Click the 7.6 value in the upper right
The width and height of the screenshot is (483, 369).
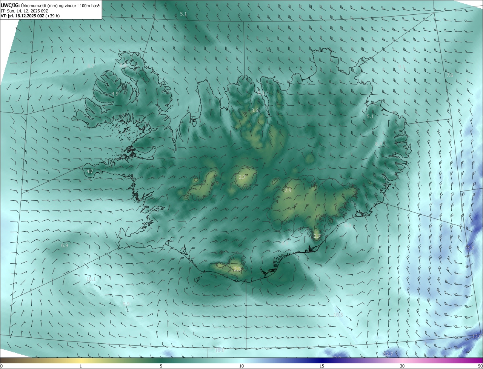coord(450,75)
